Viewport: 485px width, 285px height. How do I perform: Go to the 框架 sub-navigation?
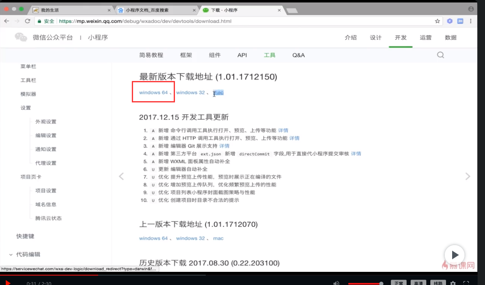click(x=186, y=55)
